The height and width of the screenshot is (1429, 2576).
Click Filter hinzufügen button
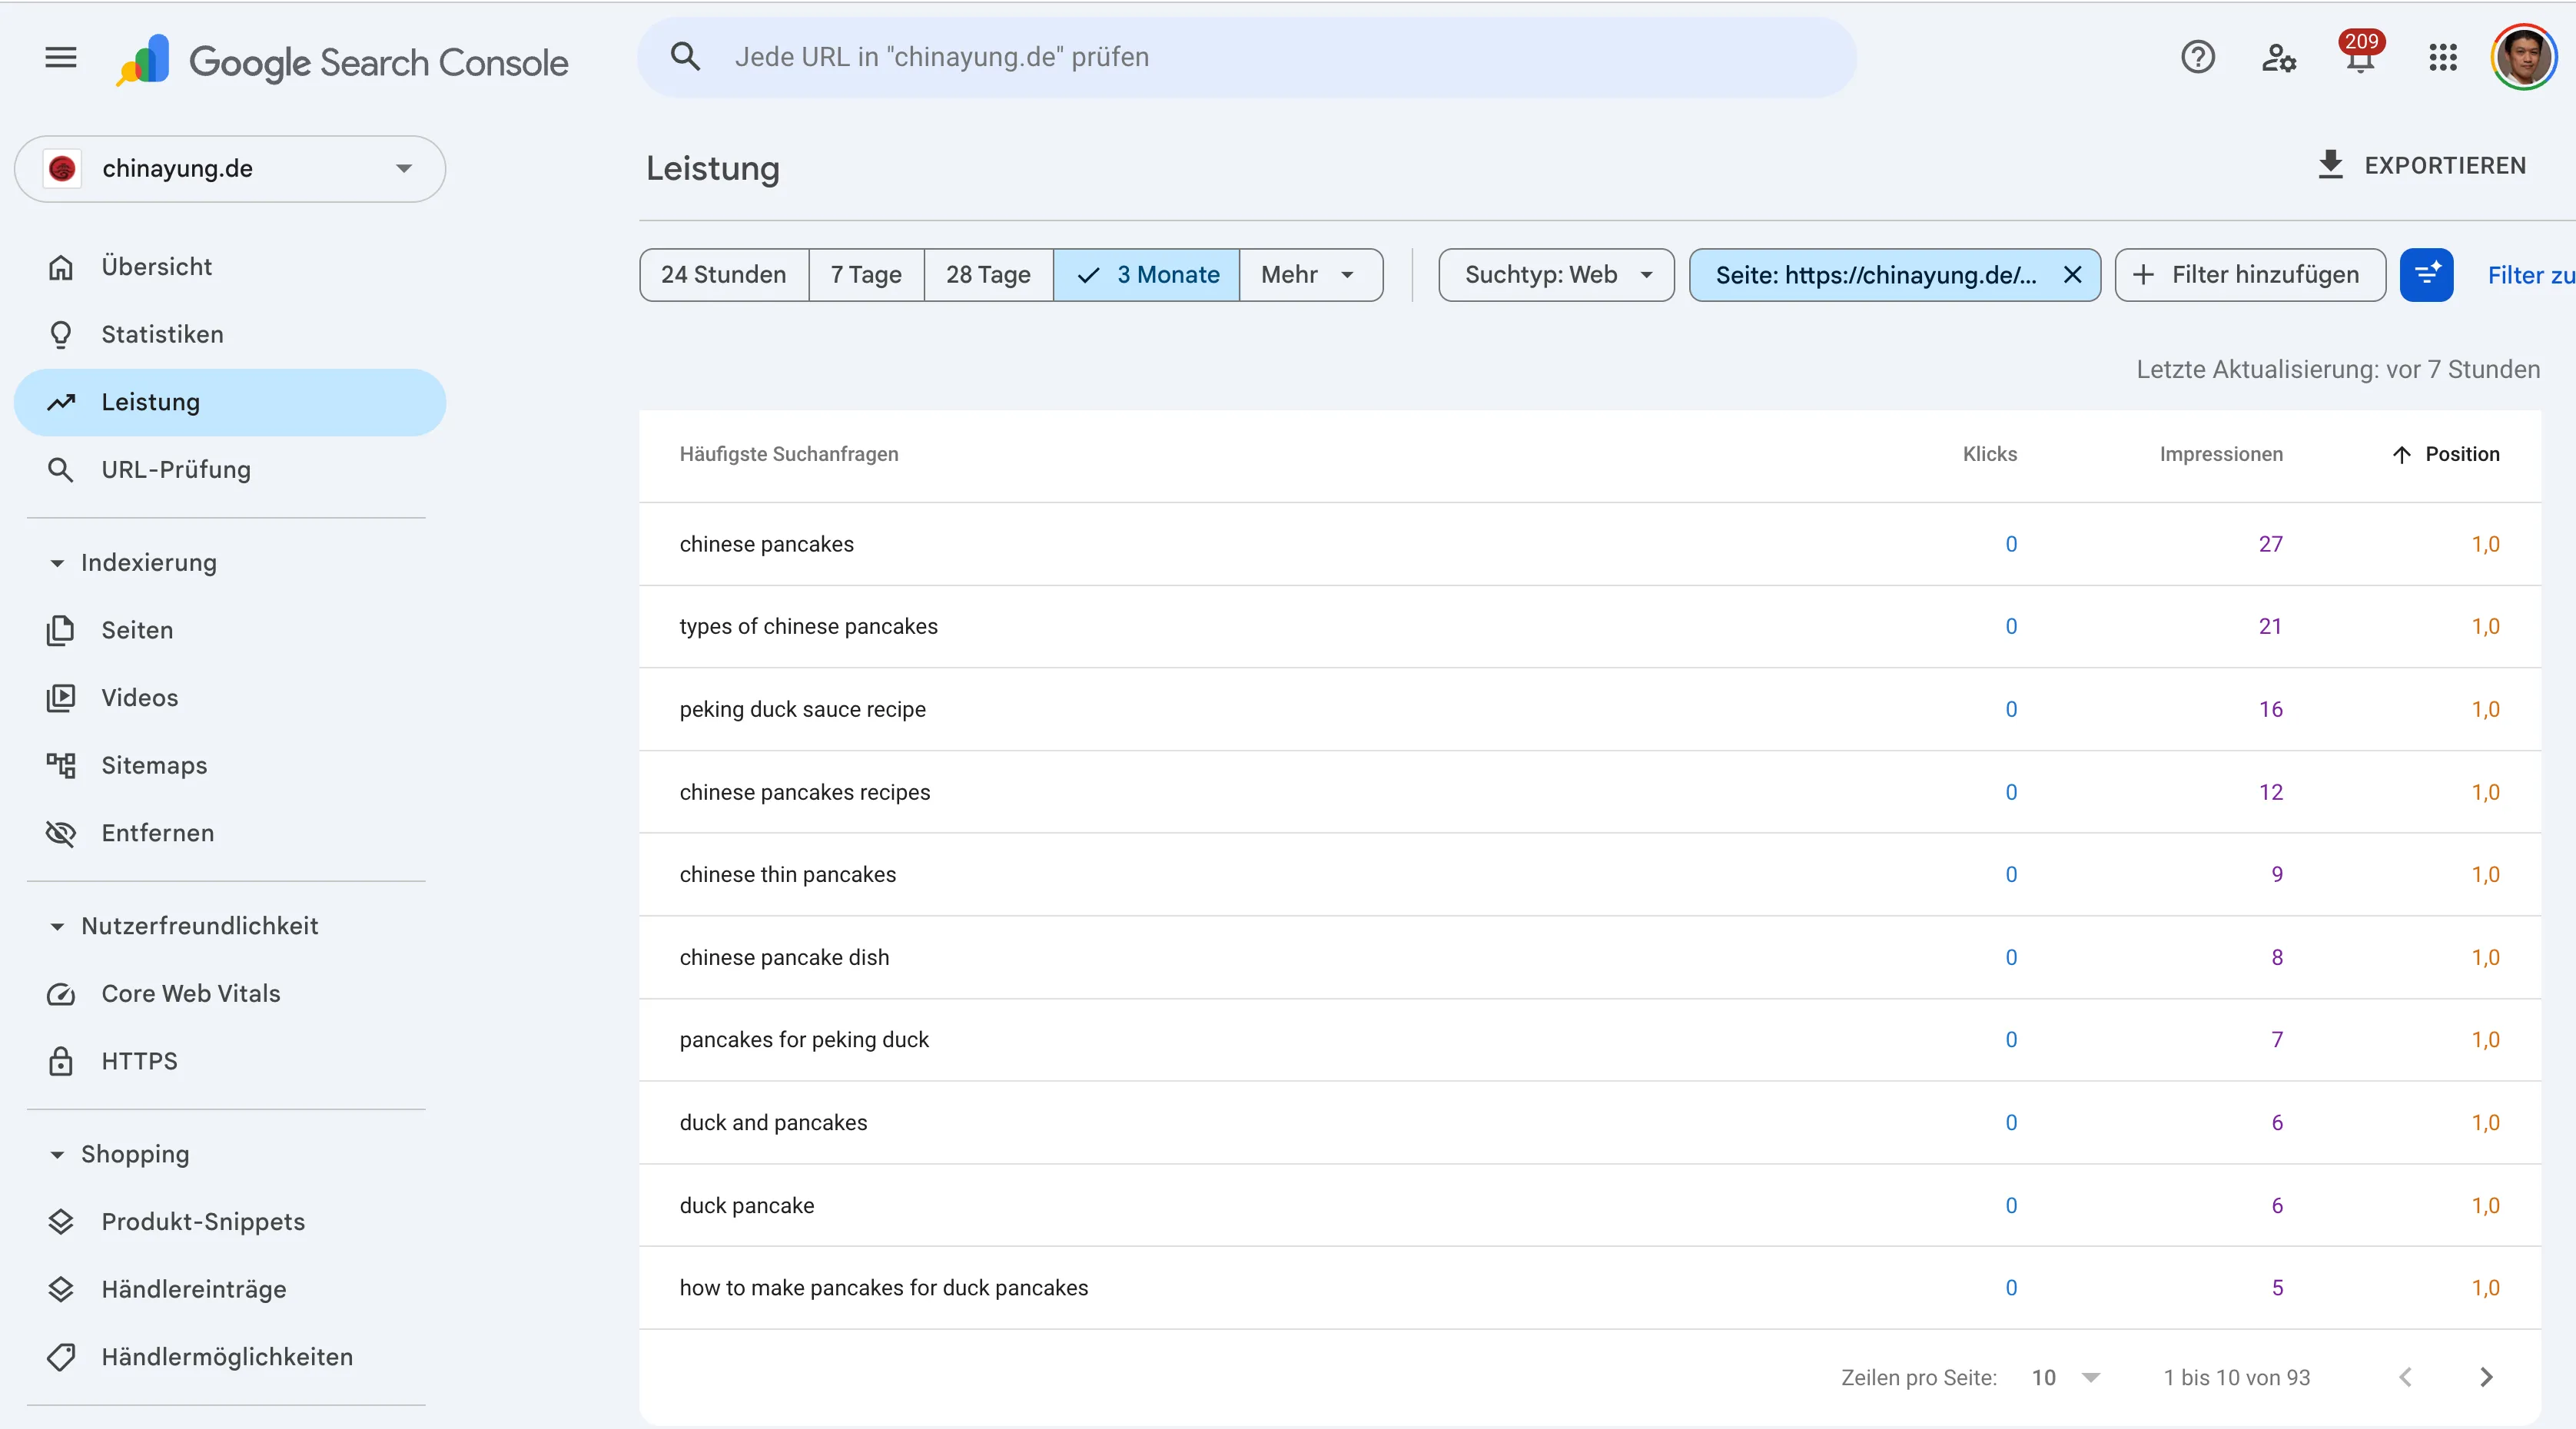click(2250, 275)
